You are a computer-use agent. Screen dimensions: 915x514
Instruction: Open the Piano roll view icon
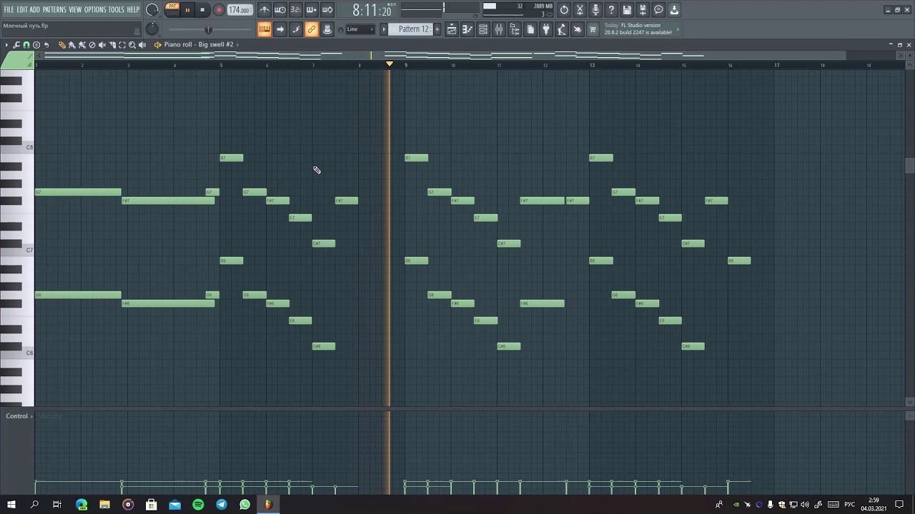(x=468, y=29)
